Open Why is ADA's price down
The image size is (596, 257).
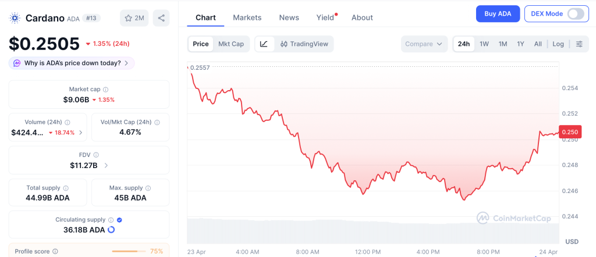tap(72, 63)
